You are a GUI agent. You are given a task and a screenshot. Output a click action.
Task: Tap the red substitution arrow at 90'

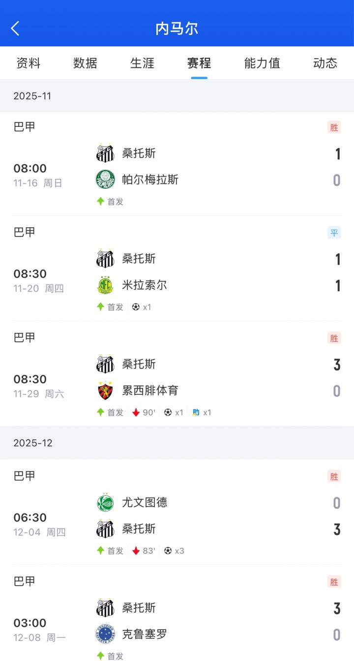tap(136, 413)
